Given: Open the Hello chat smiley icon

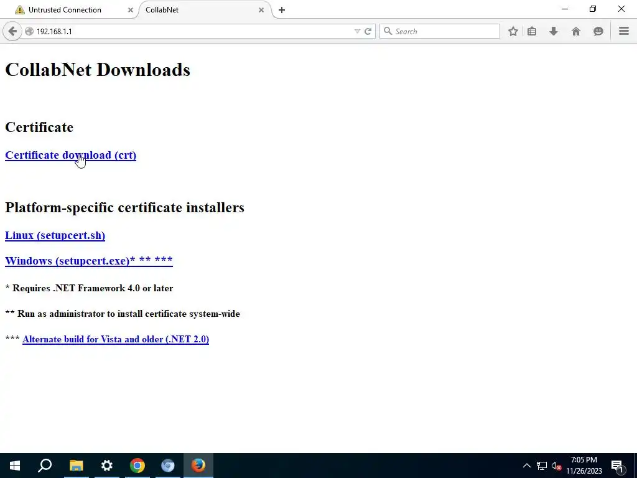Looking at the screenshot, I should [598, 31].
